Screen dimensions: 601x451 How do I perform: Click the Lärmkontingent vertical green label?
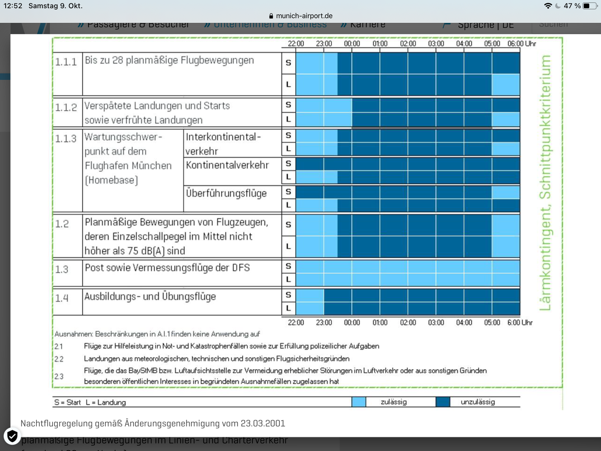(545, 183)
